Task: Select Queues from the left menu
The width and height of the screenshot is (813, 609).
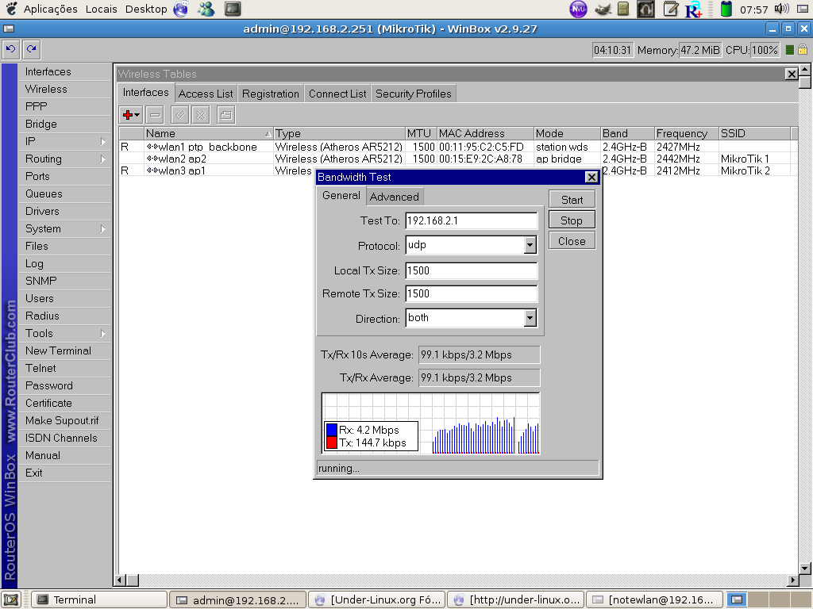Action: [x=44, y=193]
